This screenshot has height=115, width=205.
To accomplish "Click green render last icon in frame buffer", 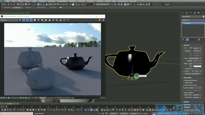I will 96,20.
